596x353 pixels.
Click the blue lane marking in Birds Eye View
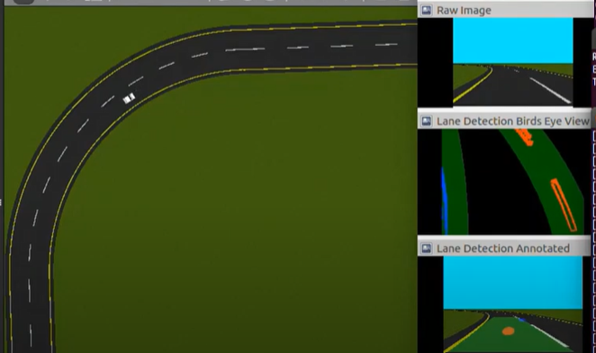coord(444,200)
